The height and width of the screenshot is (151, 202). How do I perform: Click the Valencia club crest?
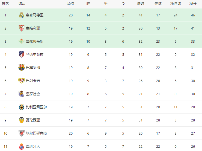(22, 120)
